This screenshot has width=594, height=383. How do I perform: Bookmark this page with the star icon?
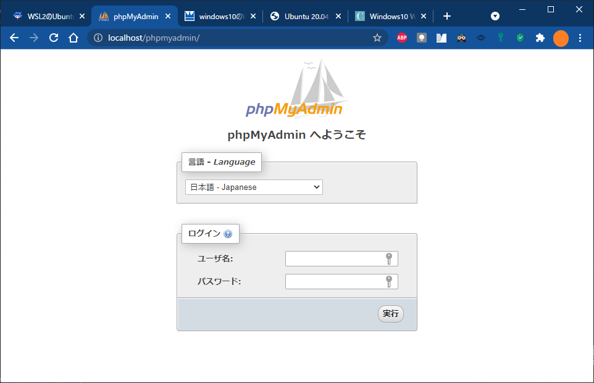pos(377,38)
